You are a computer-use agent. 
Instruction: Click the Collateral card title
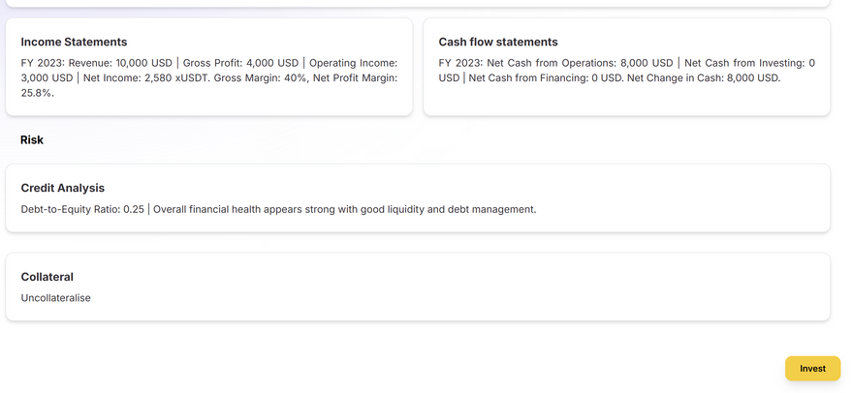[x=47, y=277]
